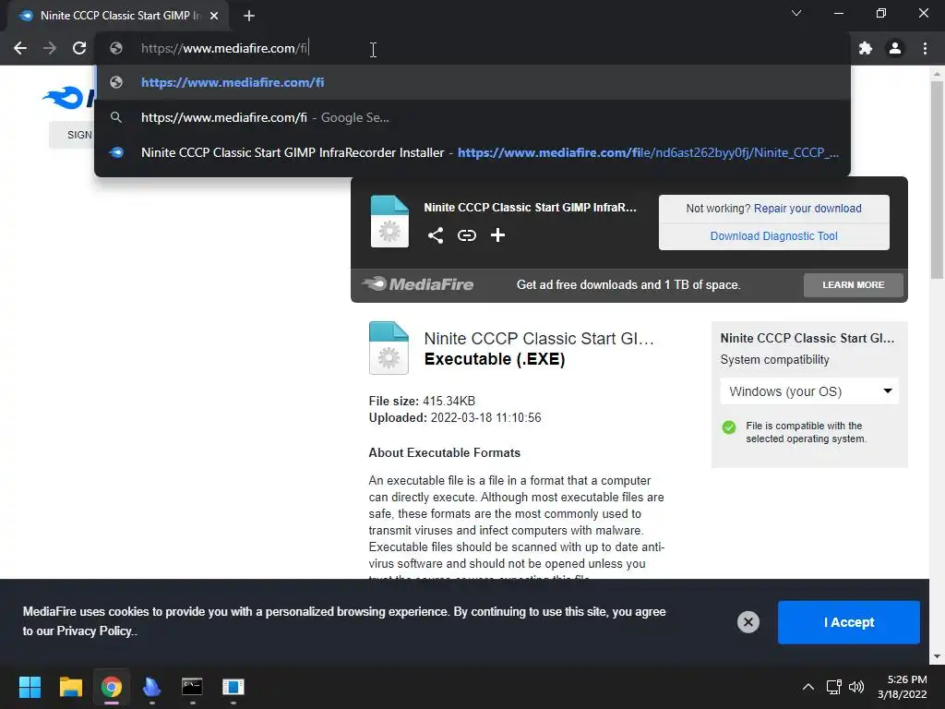Click the 'File size: 415.34KB' text

coord(422,401)
